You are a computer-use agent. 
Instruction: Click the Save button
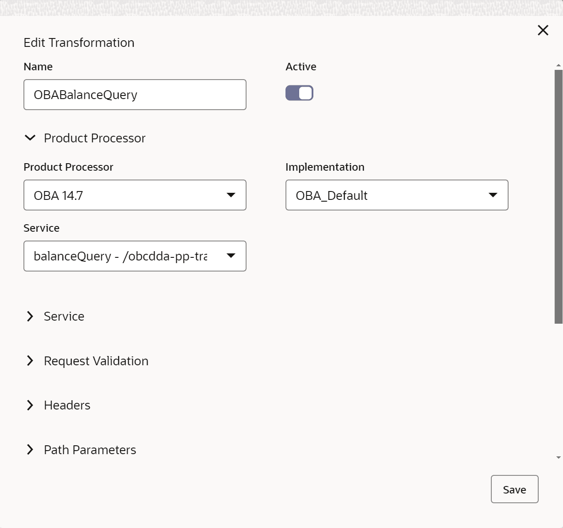[x=514, y=489]
